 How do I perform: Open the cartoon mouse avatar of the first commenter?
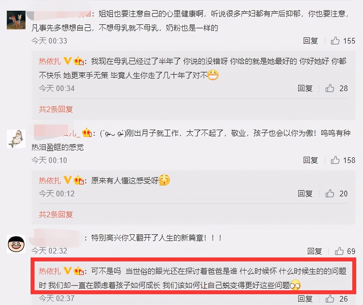16,20
